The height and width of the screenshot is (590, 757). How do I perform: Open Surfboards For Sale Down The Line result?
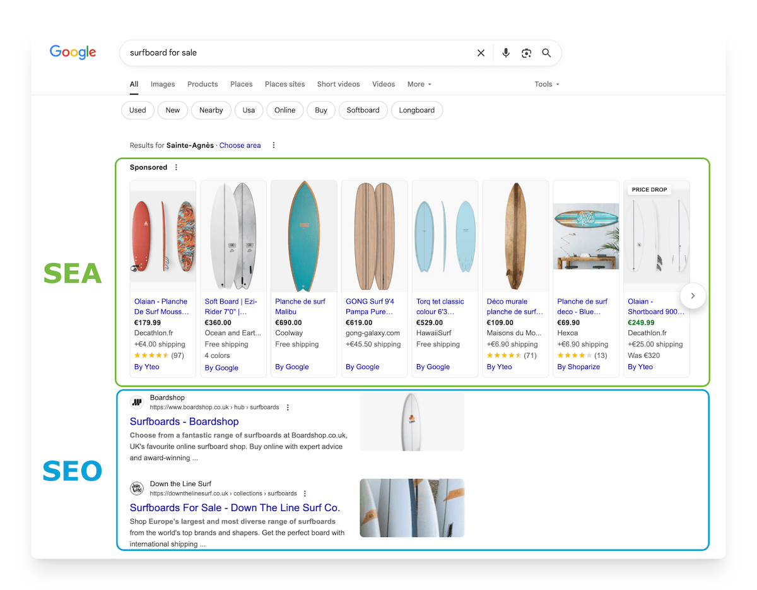(x=235, y=507)
